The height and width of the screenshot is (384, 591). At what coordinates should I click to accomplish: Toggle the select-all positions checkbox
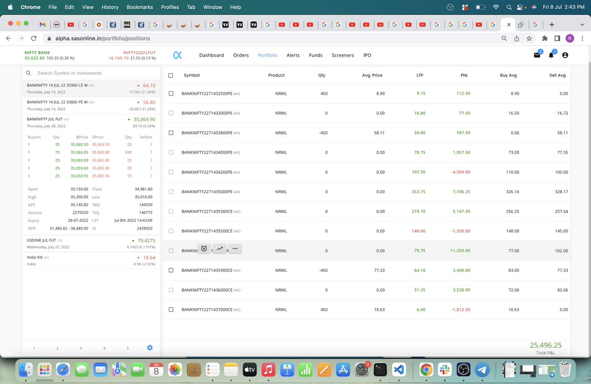pos(171,75)
